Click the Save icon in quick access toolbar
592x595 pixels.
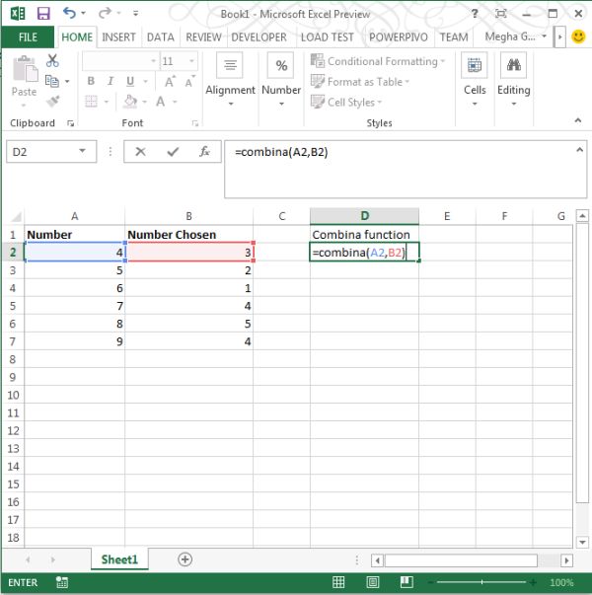point(43,14)
